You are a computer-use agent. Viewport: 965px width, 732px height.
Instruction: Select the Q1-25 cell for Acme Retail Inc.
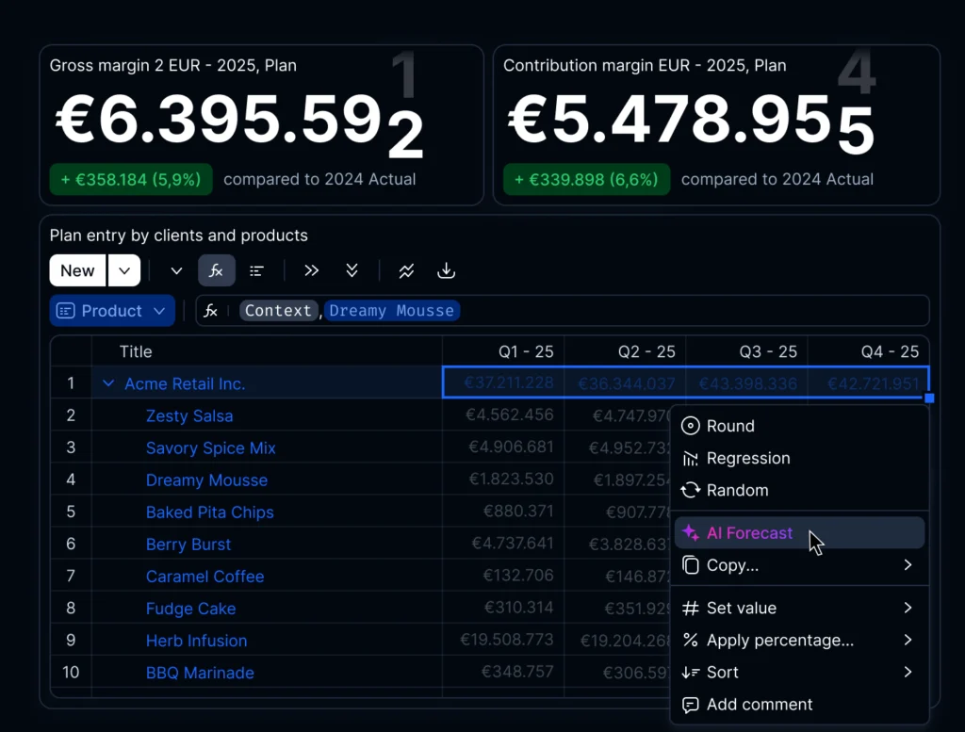pyautogui.click(x=502, y=382)
